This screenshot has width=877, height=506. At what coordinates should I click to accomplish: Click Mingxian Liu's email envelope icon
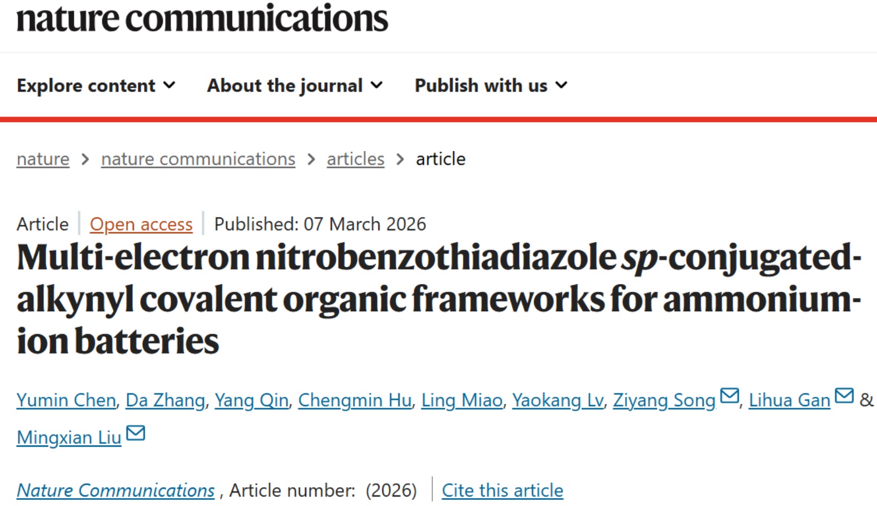click(x=136, y=433)
